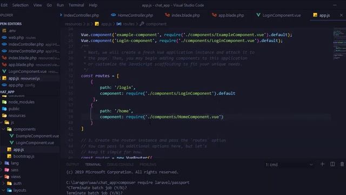Kill terminal with trash icon
The width and height of the screenshot is (346, 195).
[342, 164]
